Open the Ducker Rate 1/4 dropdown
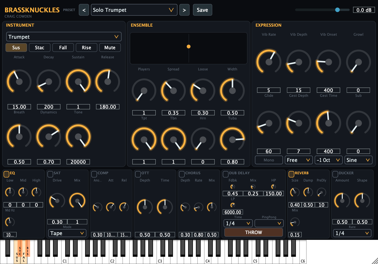This screenshot has width=378, height=264. tap(352, 233)
